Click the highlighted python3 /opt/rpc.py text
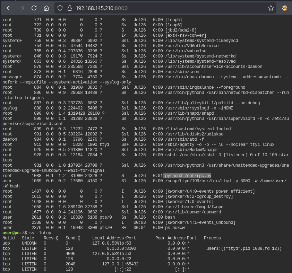Image resolution: width=292 pixels, height=273 pixels. (x=188, y=176)
